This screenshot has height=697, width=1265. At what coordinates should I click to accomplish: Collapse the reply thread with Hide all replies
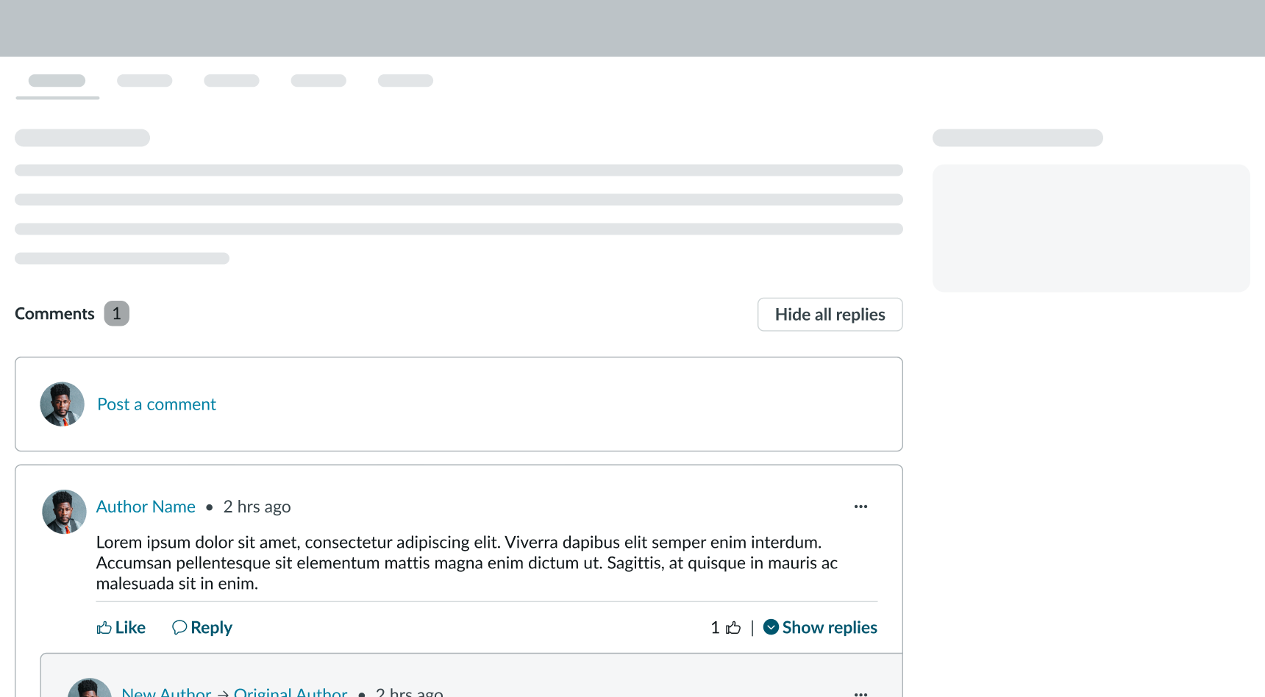[x=830, y=314]
